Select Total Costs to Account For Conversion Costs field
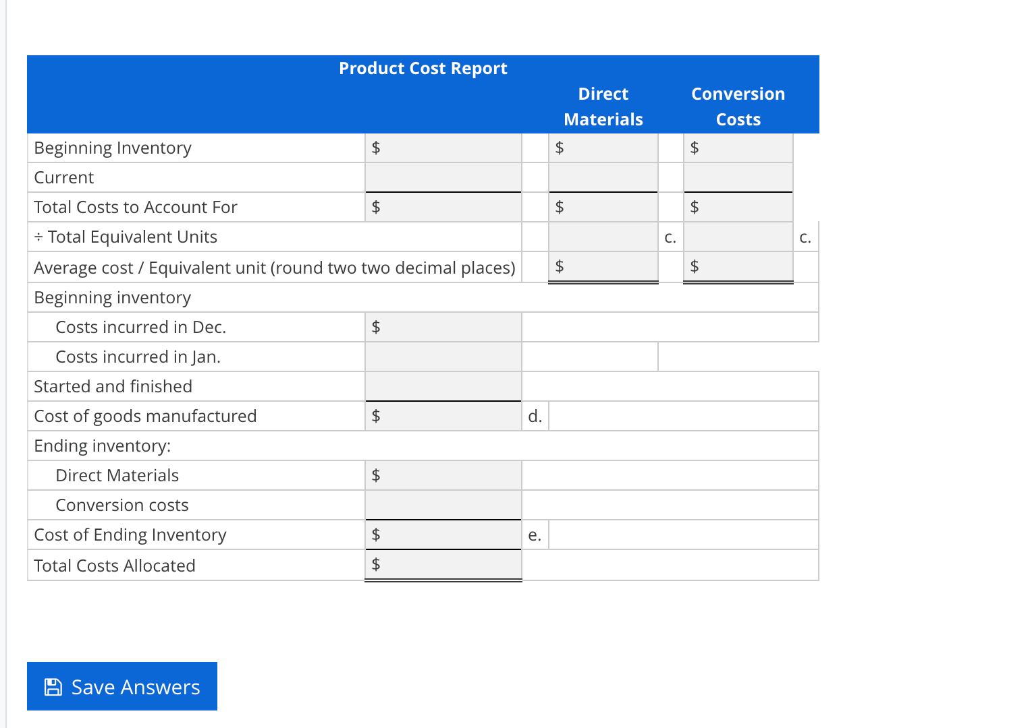 coord(738,207)
